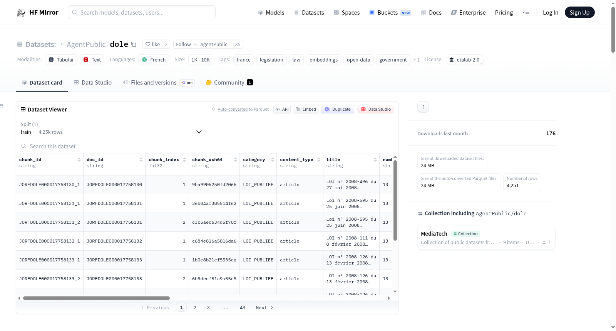The height and width of the screenshot is (331, 616).
Task: Go to page 3 of results
Action: click(x=208, y=308)
